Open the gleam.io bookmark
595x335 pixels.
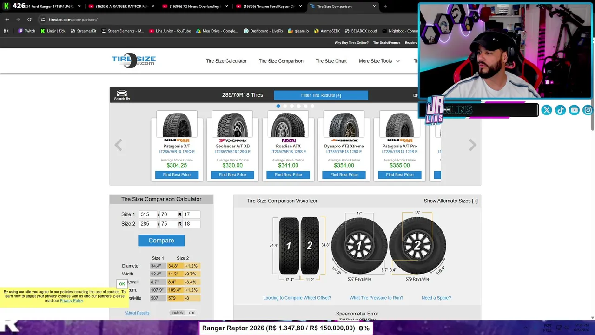click(x=298, y=31)
